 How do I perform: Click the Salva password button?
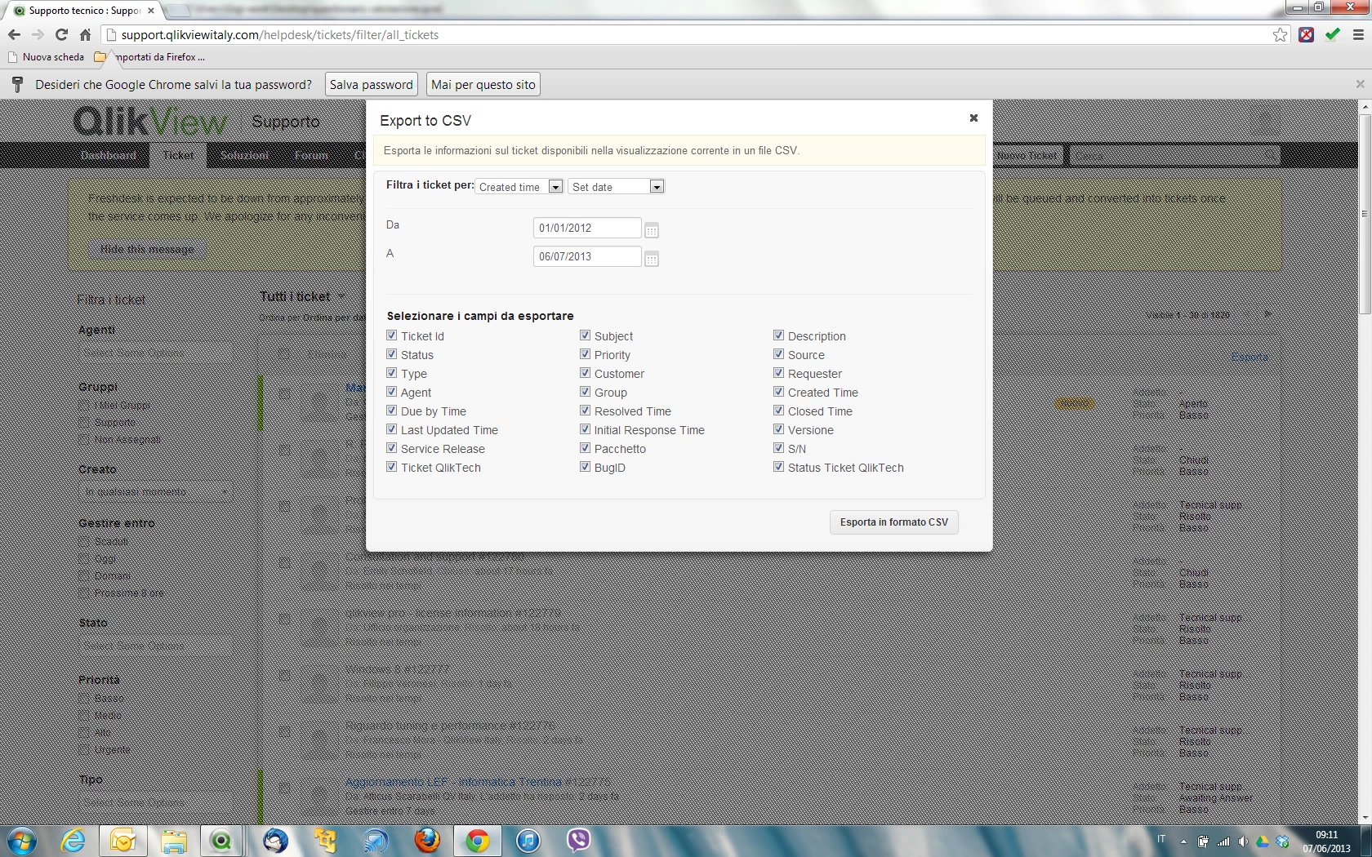pyautogui.click(x=371, y=84)
